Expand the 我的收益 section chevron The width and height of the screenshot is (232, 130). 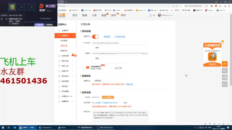73,61
